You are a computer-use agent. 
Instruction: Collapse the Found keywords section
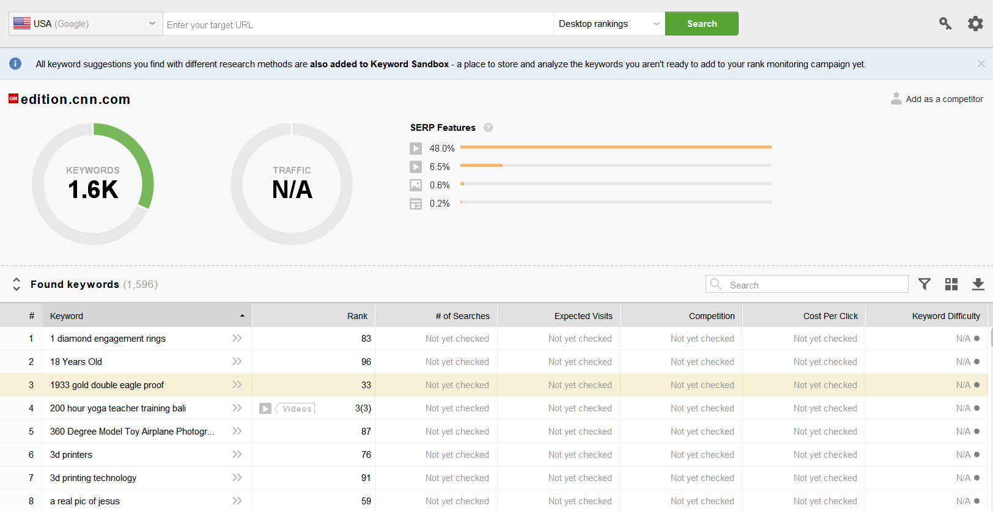[17, 284]
